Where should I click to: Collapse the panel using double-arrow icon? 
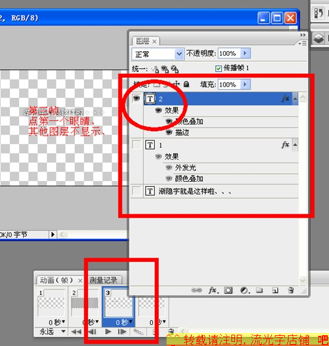pyautogui.click(x=303, y=35)
